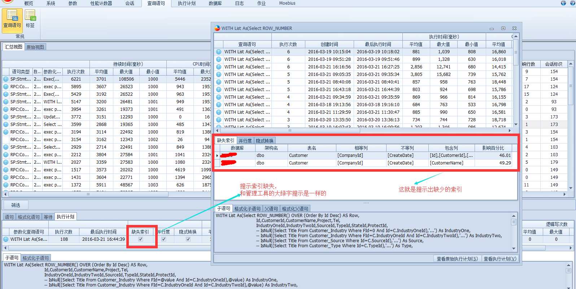This screenshot has height=289, width=576.
Task: Switch to the 并行度 tab in popup
Action: click(245, 141)
